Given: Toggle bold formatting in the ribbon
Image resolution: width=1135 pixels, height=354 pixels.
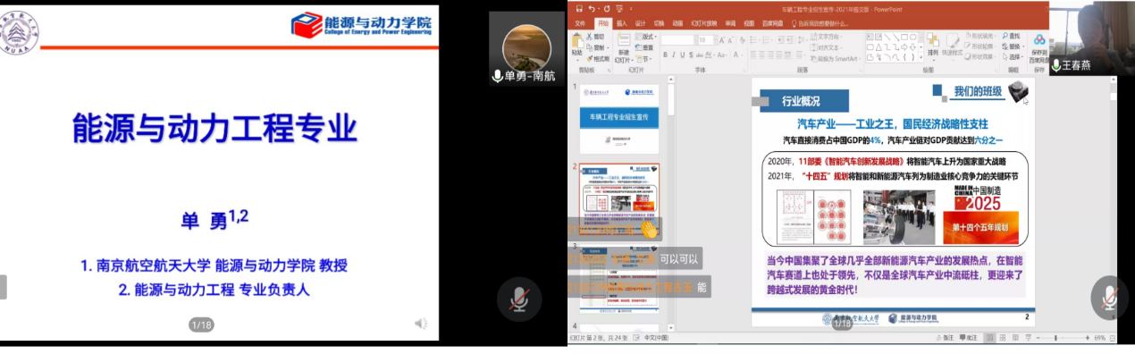Looking at the screenshot, I should (x=665, y=55).
